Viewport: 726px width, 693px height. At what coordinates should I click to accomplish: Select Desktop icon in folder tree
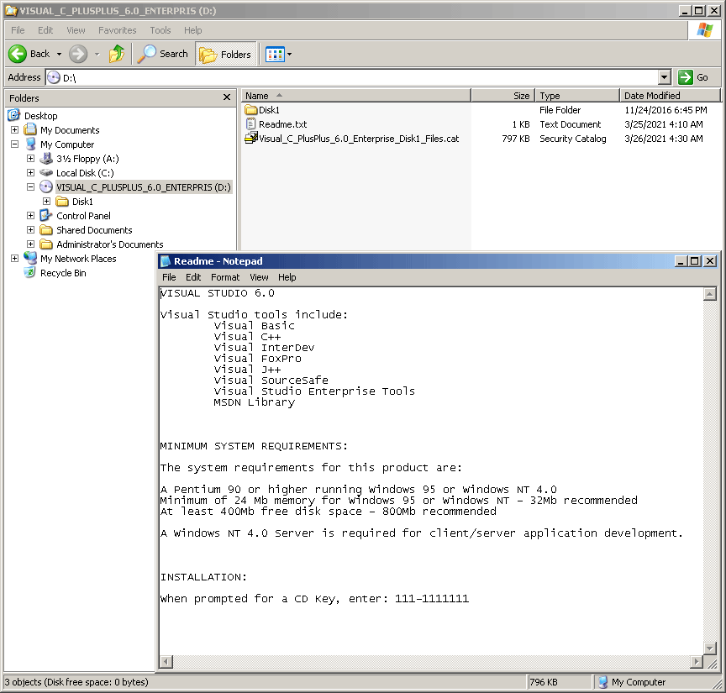[x=14, y=115]
